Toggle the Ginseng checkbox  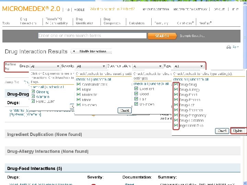(x=33, y=91)
